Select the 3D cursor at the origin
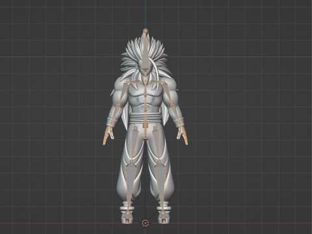 [x=146, y=223]
